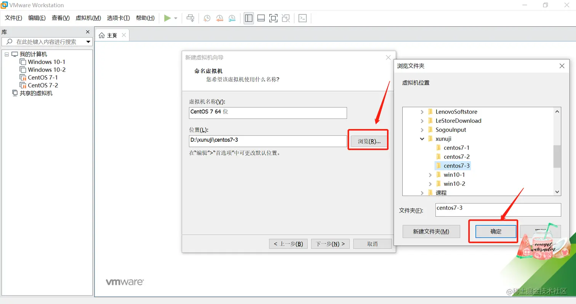Close the 库 library panel

(88, 32)
